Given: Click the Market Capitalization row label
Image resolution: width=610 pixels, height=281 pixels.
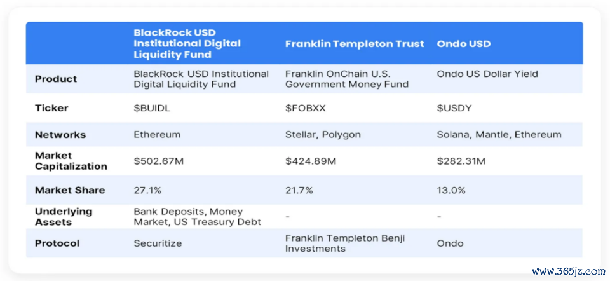Looking at the screenshot, I should (x=71, y=161).
